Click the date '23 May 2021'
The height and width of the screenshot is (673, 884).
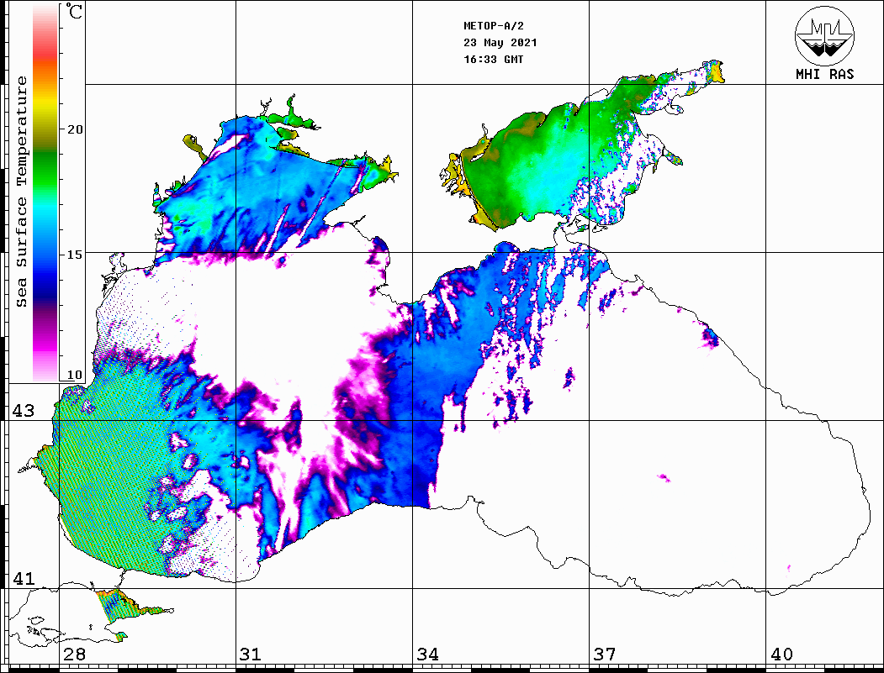[500, 43]
